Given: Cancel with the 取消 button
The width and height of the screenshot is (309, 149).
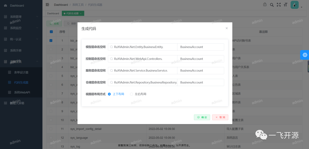Looking at the screenshot, I should pyautogui.click(x=220, y=117).
